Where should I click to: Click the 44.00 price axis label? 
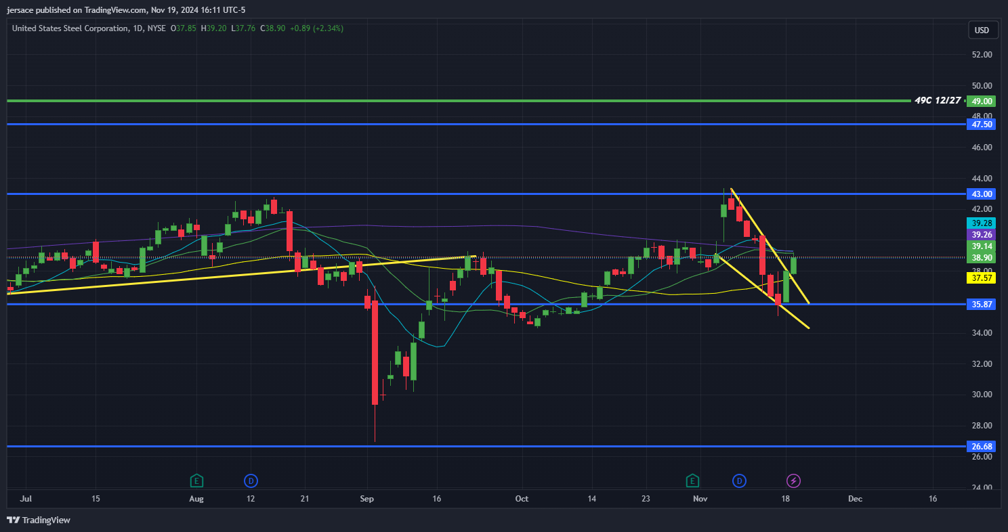(982, 179)
